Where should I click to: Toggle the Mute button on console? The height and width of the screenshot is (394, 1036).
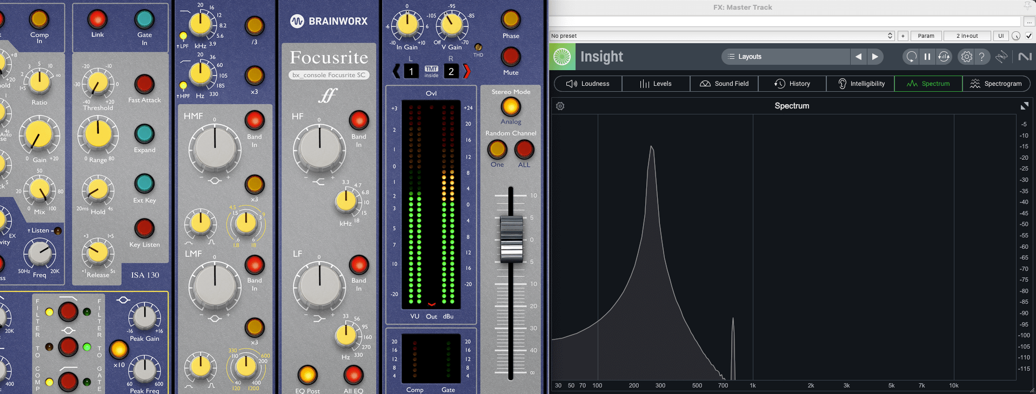(511, 57)
